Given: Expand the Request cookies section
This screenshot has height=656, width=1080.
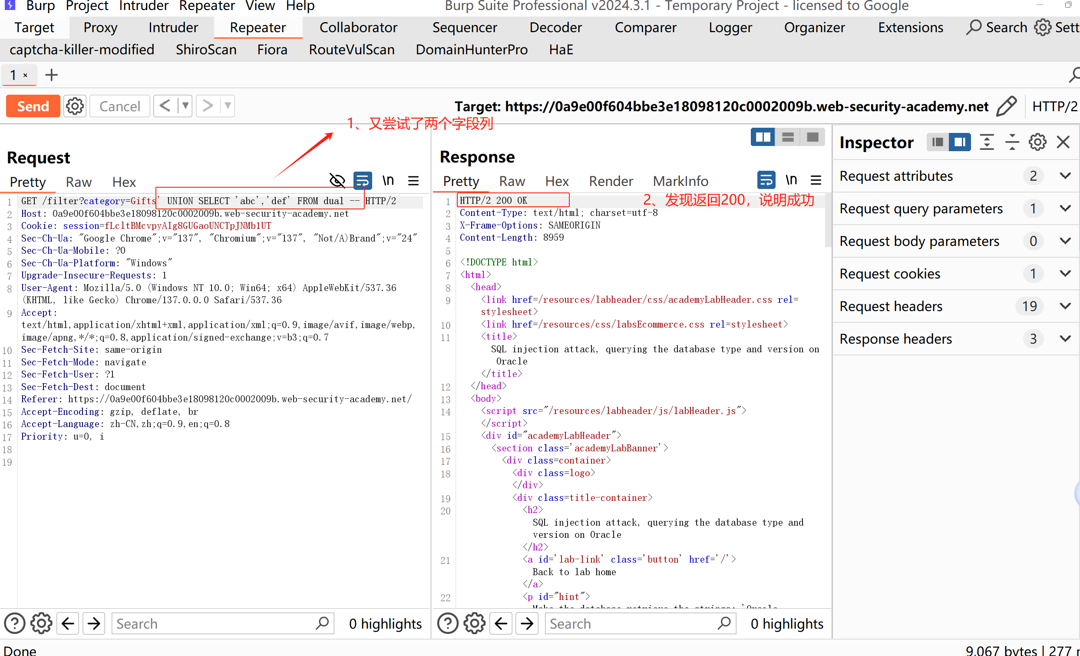Looking at the screenshot, I should (1065, 274).
